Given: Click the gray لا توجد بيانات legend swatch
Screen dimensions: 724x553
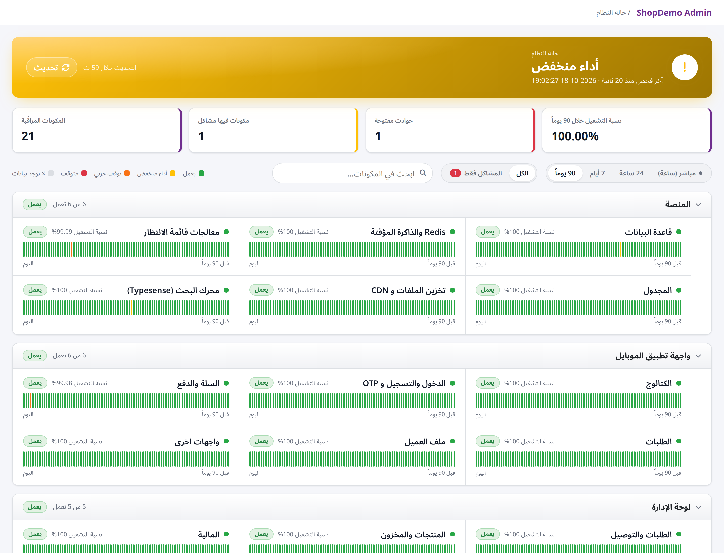Looking at the screenshot, I should (x=51, y=173).
